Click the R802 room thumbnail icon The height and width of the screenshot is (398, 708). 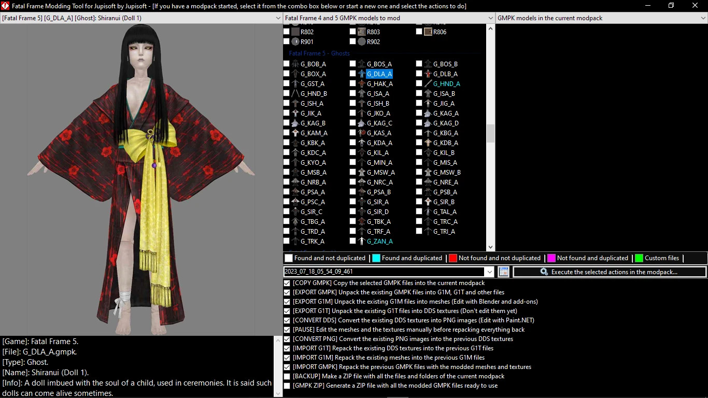pos(295,32)
